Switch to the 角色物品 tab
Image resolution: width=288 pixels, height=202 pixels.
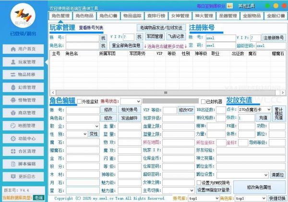[84, 16]
